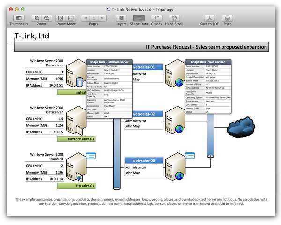Open the Layers panel
Screen dimensions: 281x225
pos(121,18)
